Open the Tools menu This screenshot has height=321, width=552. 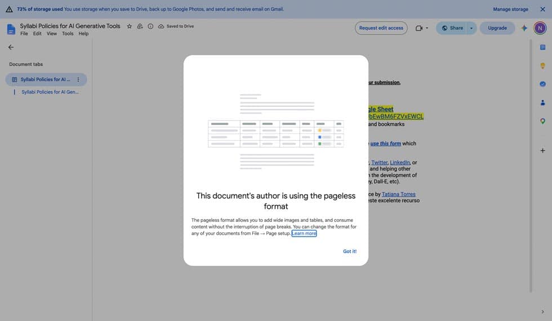pos(68,34)
